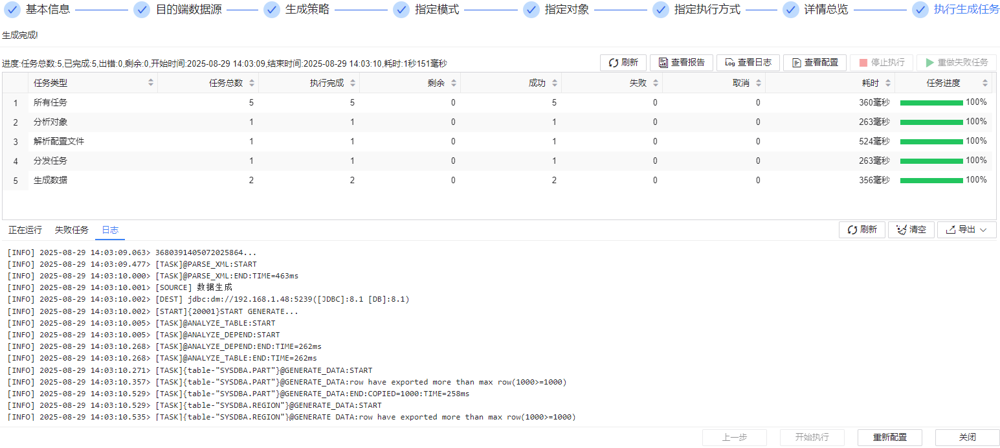The width and height of the screenshot is (1000, 448).
Task: Click the 生成完成! status message
Action: point(20,35)
